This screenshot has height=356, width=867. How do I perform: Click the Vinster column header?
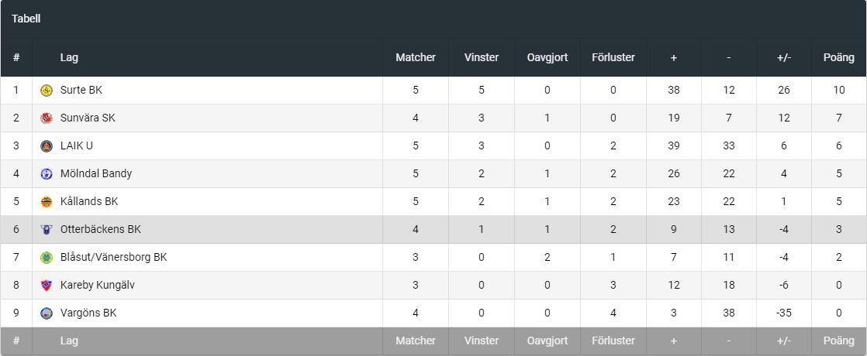pyautogui.click(x=482, y=57)
